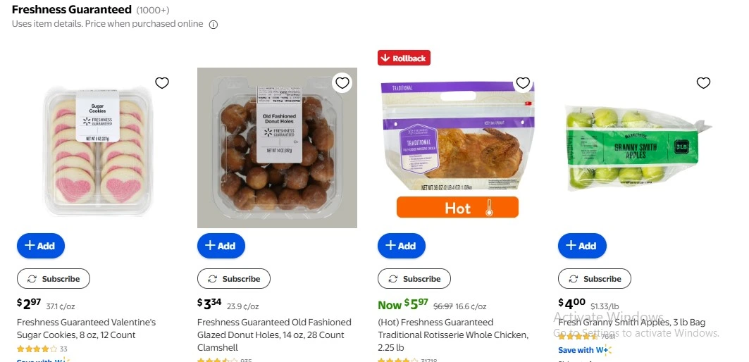Save Rotisserie Chicken using heart icon
Image resolution: width=749 pixels, height=362 pixels.
[x=523, y=83]
